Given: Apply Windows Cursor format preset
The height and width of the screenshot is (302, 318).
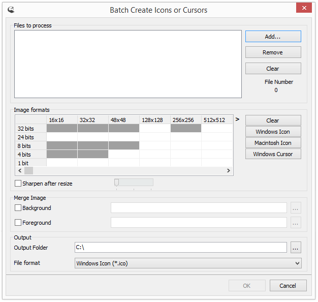Looking at the screenshot, I should (x=273, y=154).
